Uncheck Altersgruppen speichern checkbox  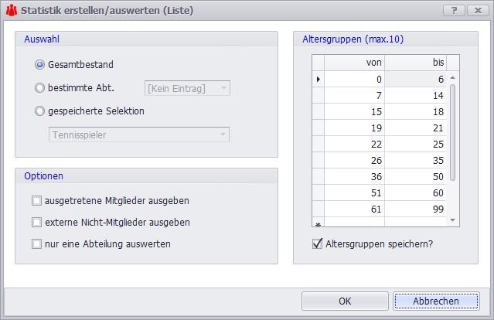point(316,244)
